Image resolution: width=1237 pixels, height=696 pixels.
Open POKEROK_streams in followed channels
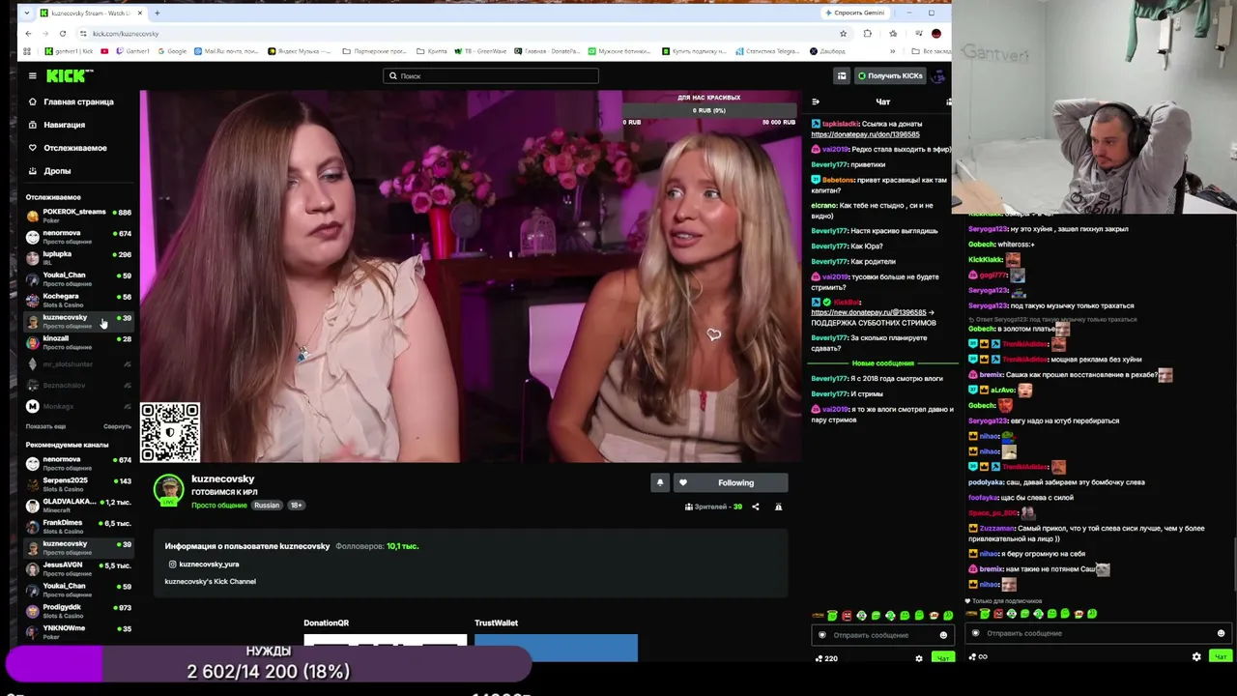pos(78,216)
